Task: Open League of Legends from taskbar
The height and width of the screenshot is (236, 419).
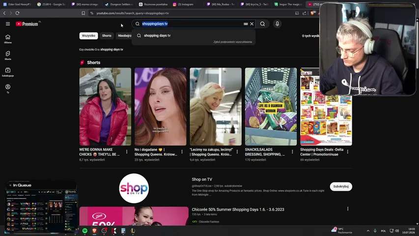Action: (133, 231)
